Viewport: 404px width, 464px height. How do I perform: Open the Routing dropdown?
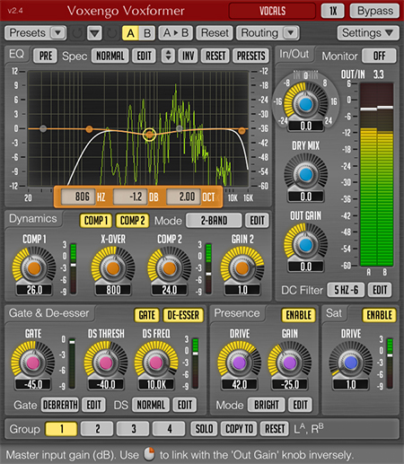click(268, 33)
